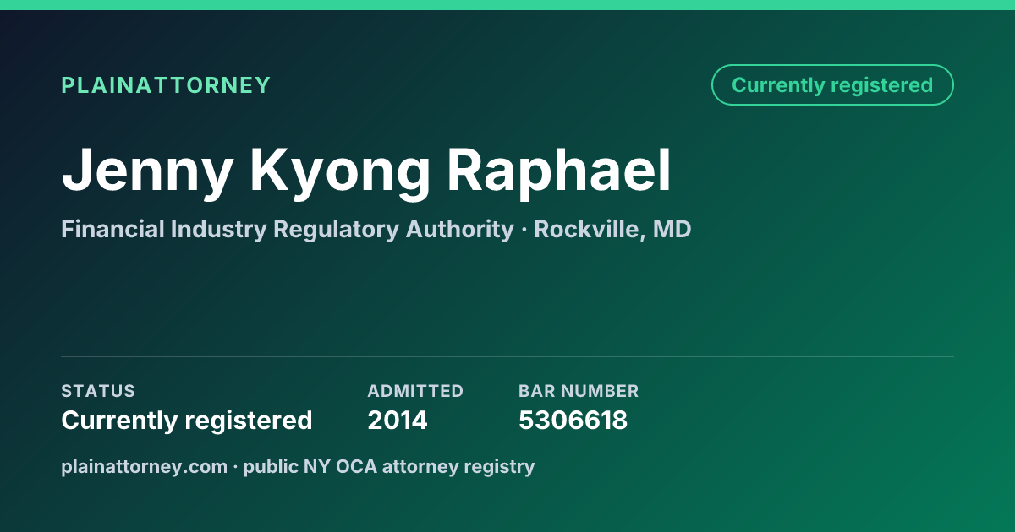1015x532 pixels.
Task: Select the admission year 2014
Action: click(x=398, y=421)
